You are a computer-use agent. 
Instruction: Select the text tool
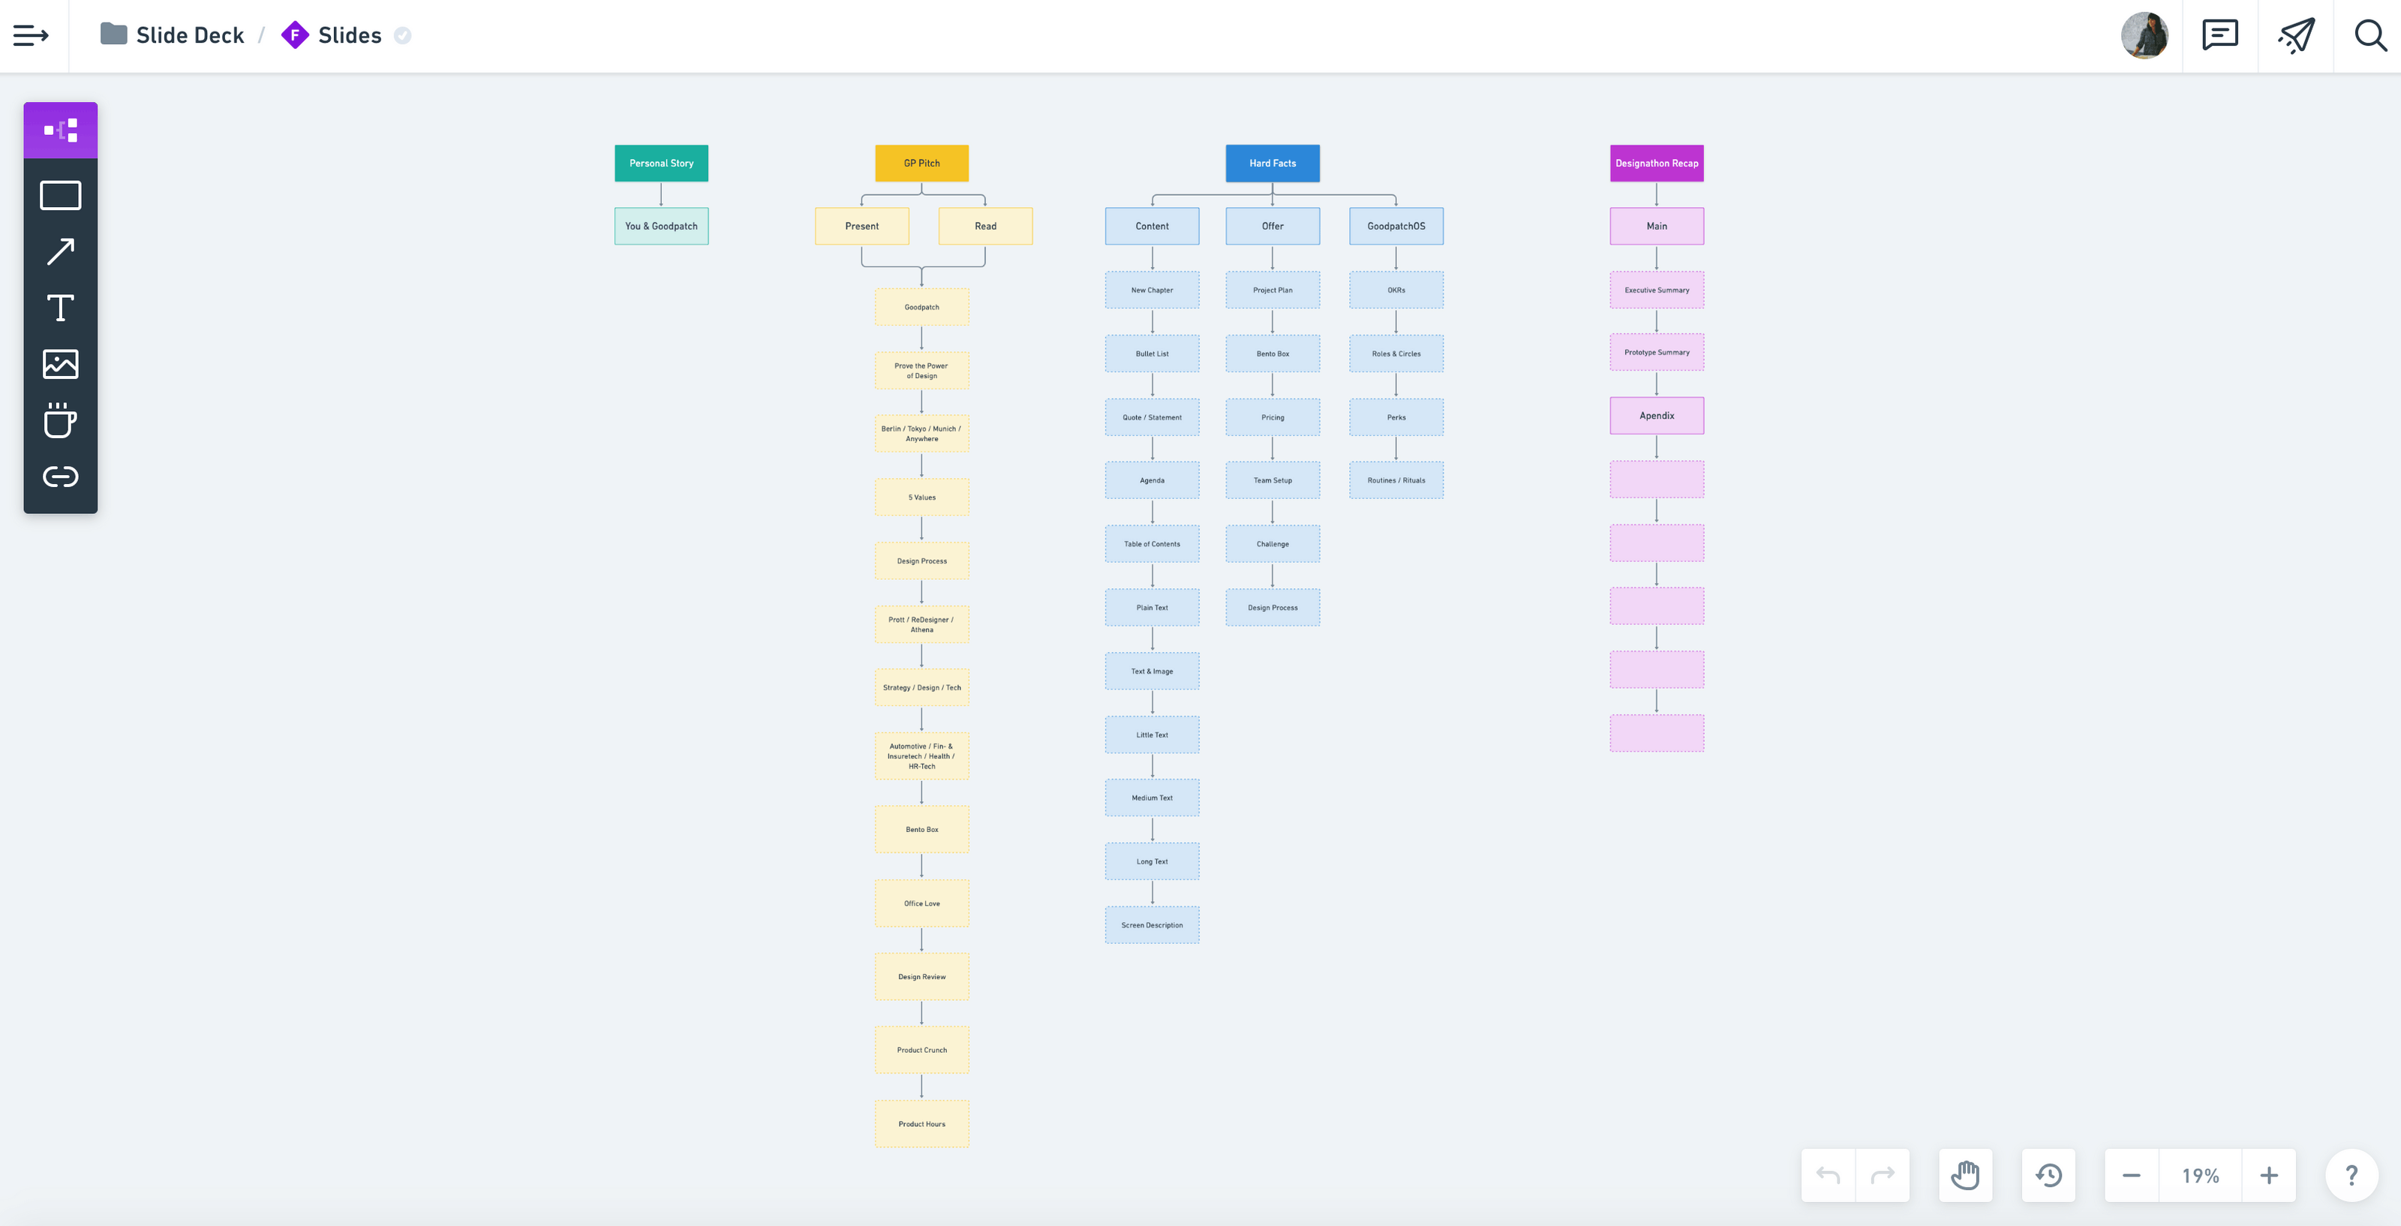pos(60,308)
